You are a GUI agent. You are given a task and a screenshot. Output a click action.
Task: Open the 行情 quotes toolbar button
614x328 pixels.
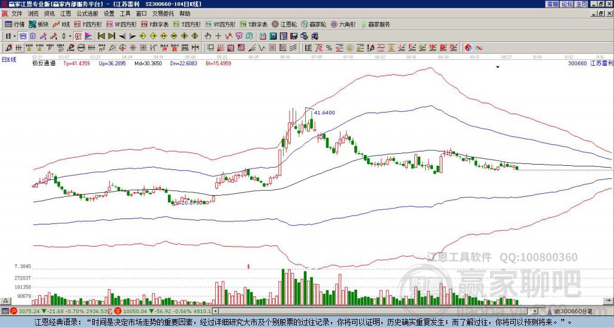click(14, 24)
